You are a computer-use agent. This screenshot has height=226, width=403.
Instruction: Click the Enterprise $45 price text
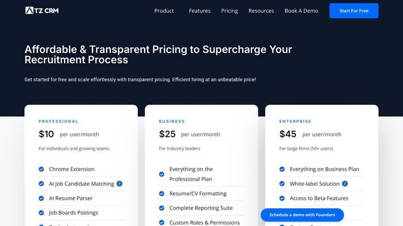point(288,134)
